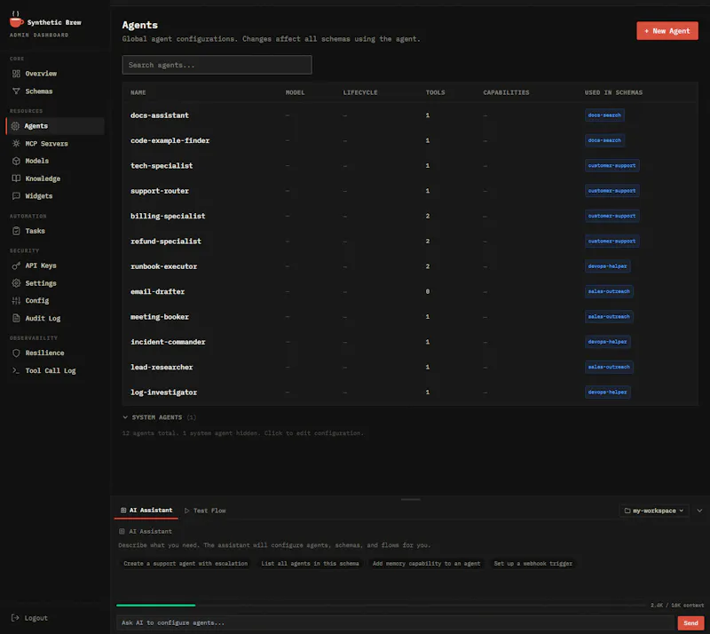Switch to the Test Flow tab
The width and height of the screenshot is (710, 634).
(205, 511)
